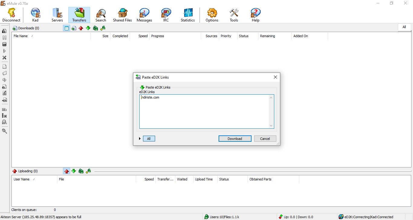
Task: Click the Akteon Server status message
Action: [x=41, y=217]
